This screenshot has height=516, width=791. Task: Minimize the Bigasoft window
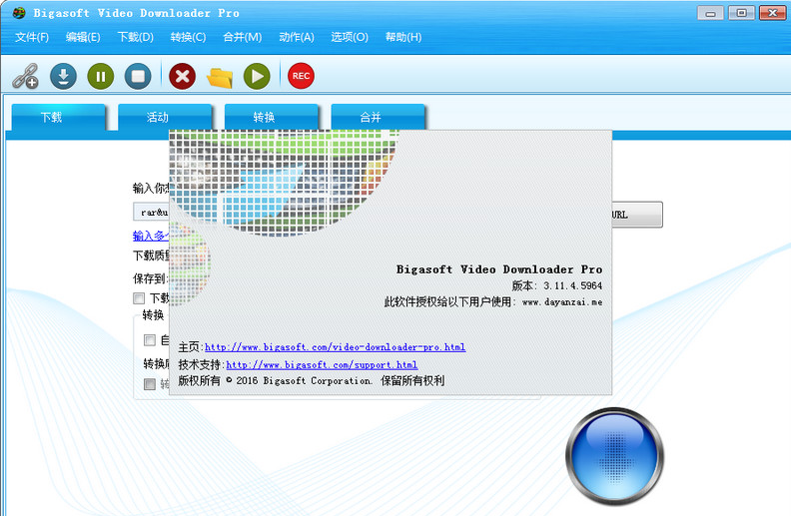click(x=710, y=13)
